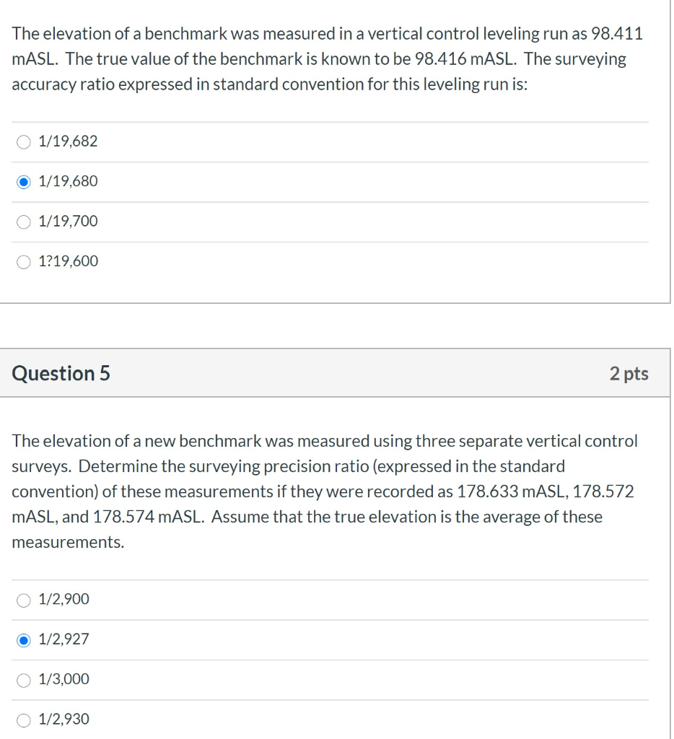This screenshot has width=674, height=739.
Task: Select the answer 1/2,927
Action: pos(22,639)
